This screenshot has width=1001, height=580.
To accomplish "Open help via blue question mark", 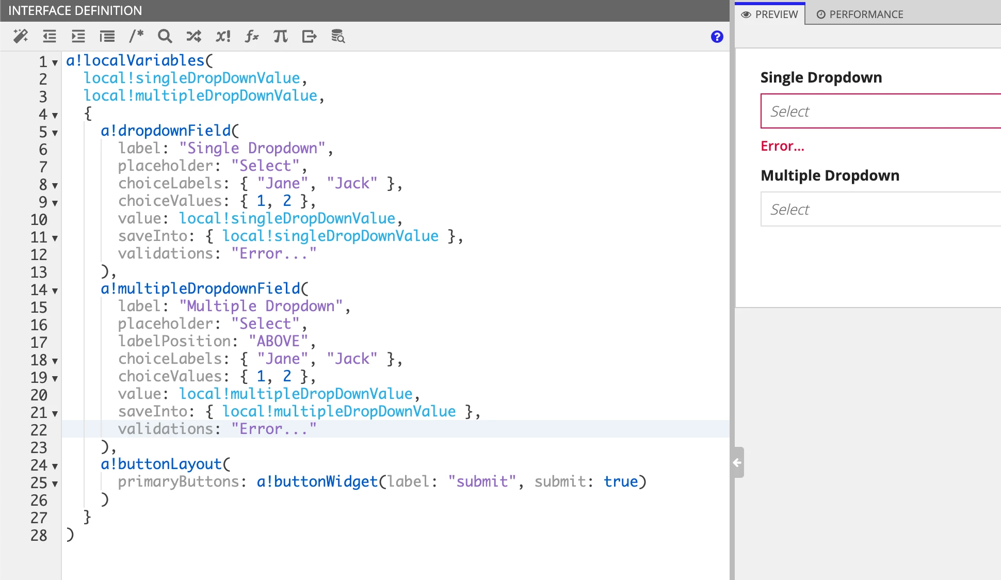I will (x=717, y=37).
